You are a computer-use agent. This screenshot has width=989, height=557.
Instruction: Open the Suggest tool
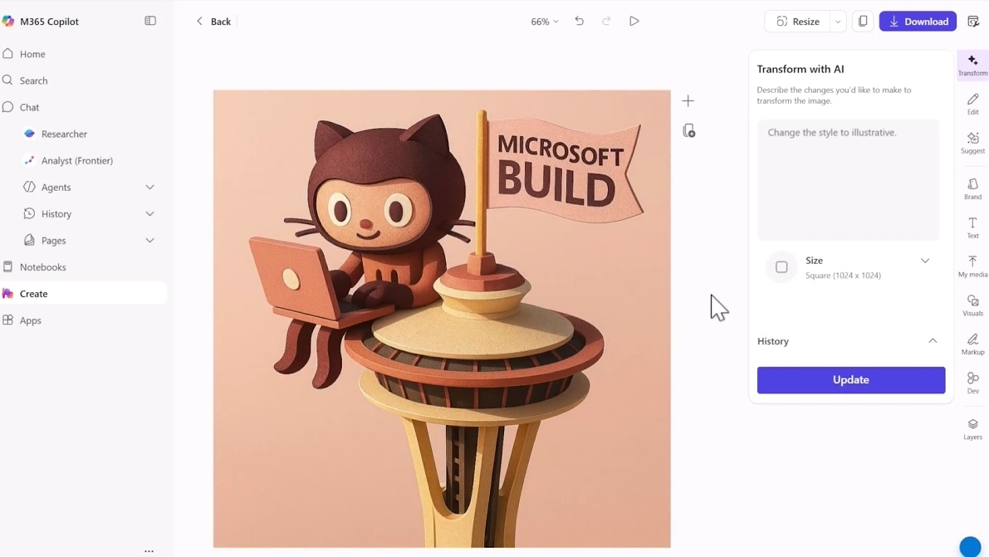point(972,143)
